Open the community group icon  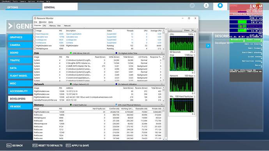pos(192,5)
